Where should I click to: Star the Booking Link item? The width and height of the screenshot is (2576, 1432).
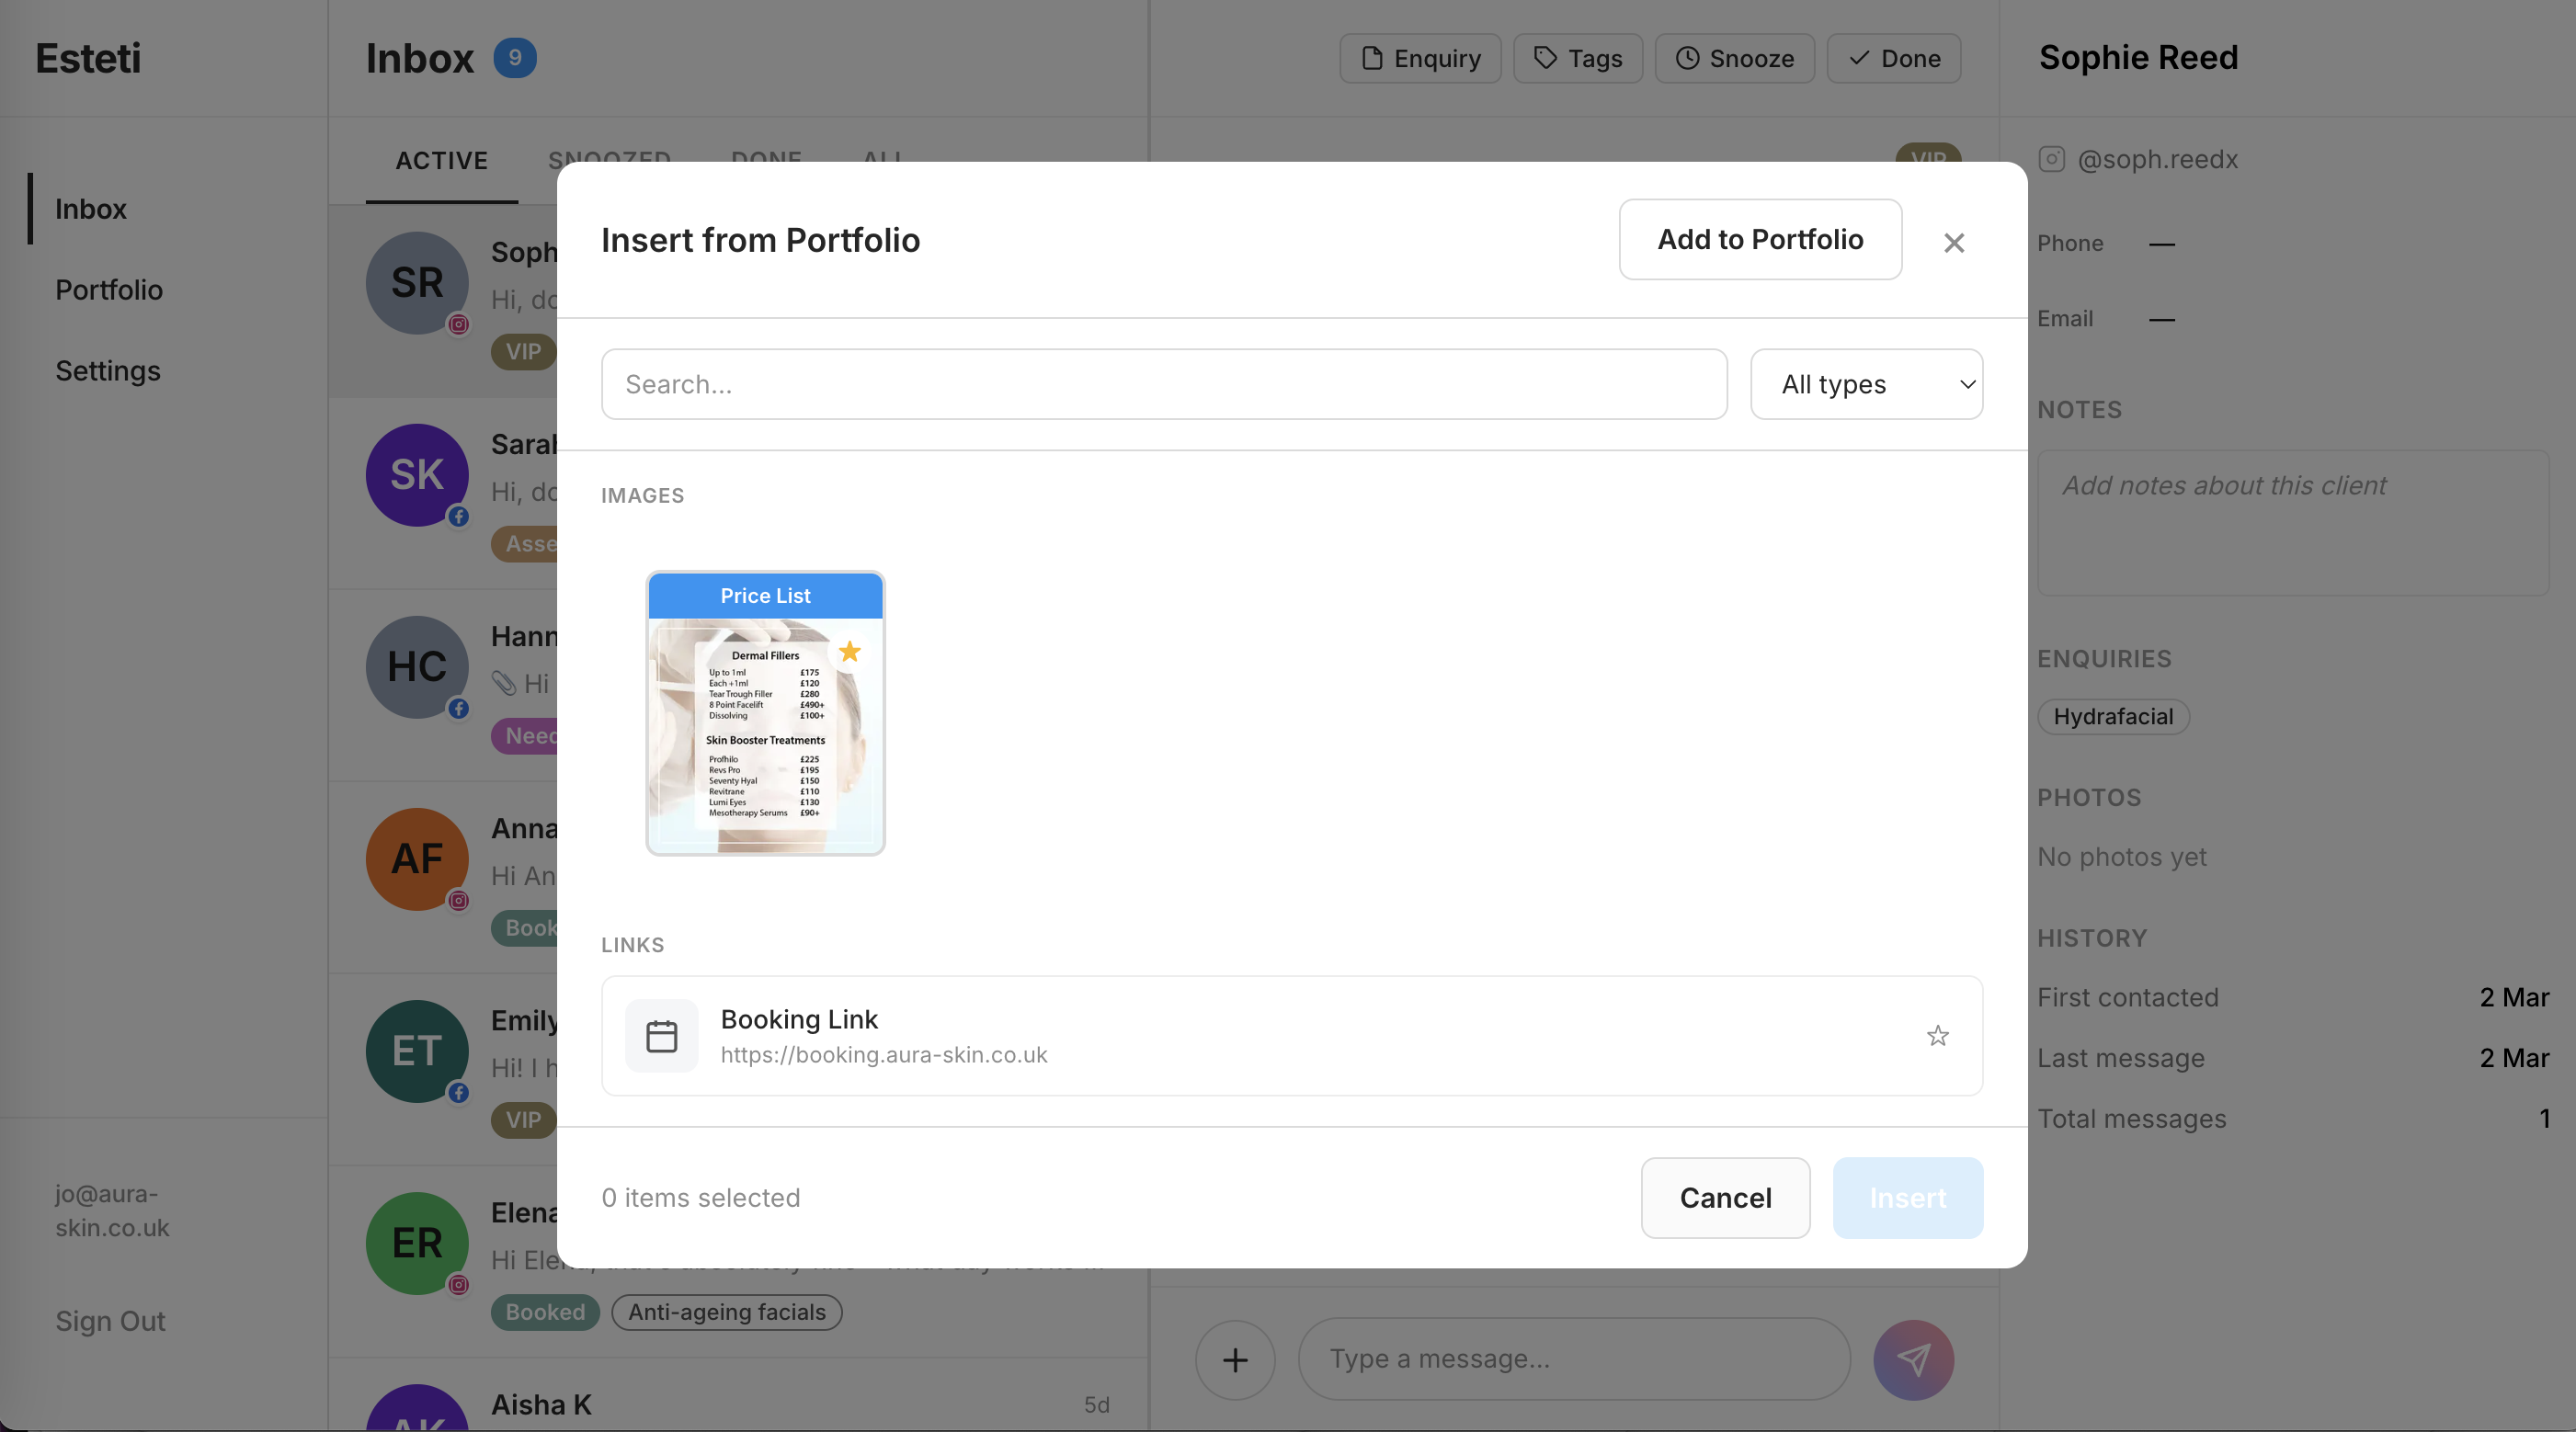(x=1937, y=1036)
